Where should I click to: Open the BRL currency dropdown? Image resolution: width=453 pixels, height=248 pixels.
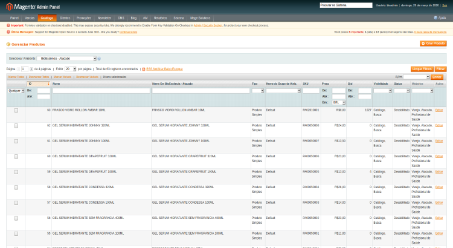339,102
